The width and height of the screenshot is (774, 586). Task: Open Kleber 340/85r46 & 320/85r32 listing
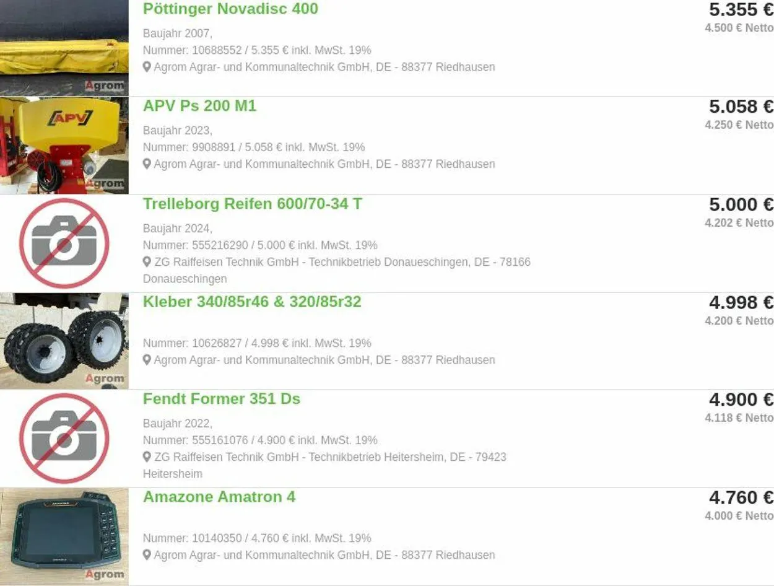[252, 302]
